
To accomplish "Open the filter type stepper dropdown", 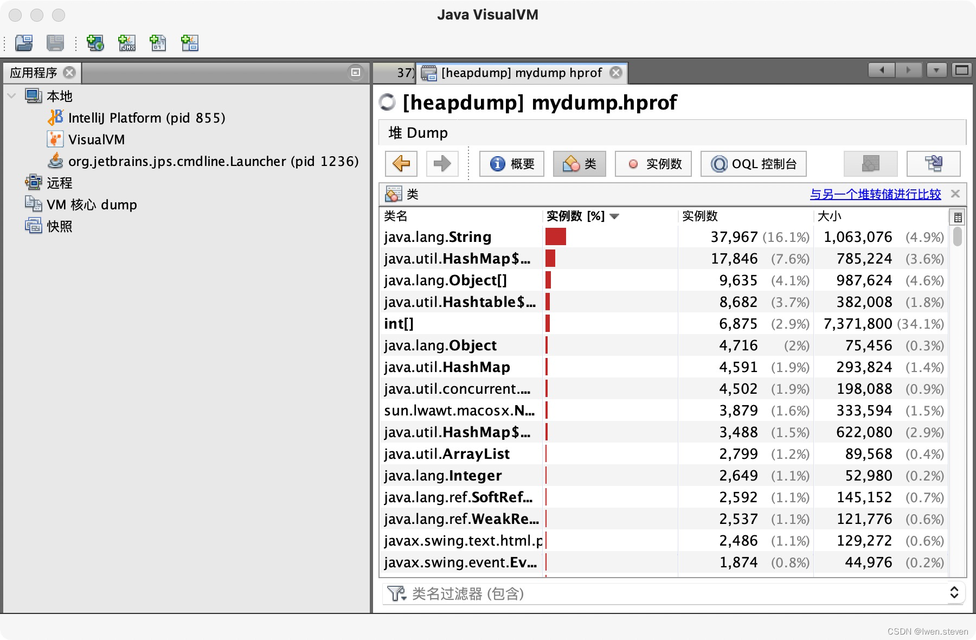I will click(954, 592).
